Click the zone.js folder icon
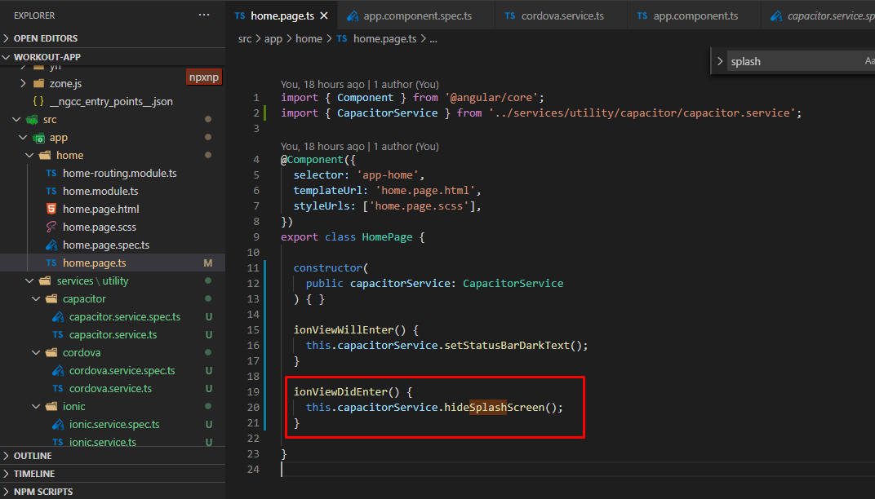The image size is (875, 499). (x=38, y=83)
